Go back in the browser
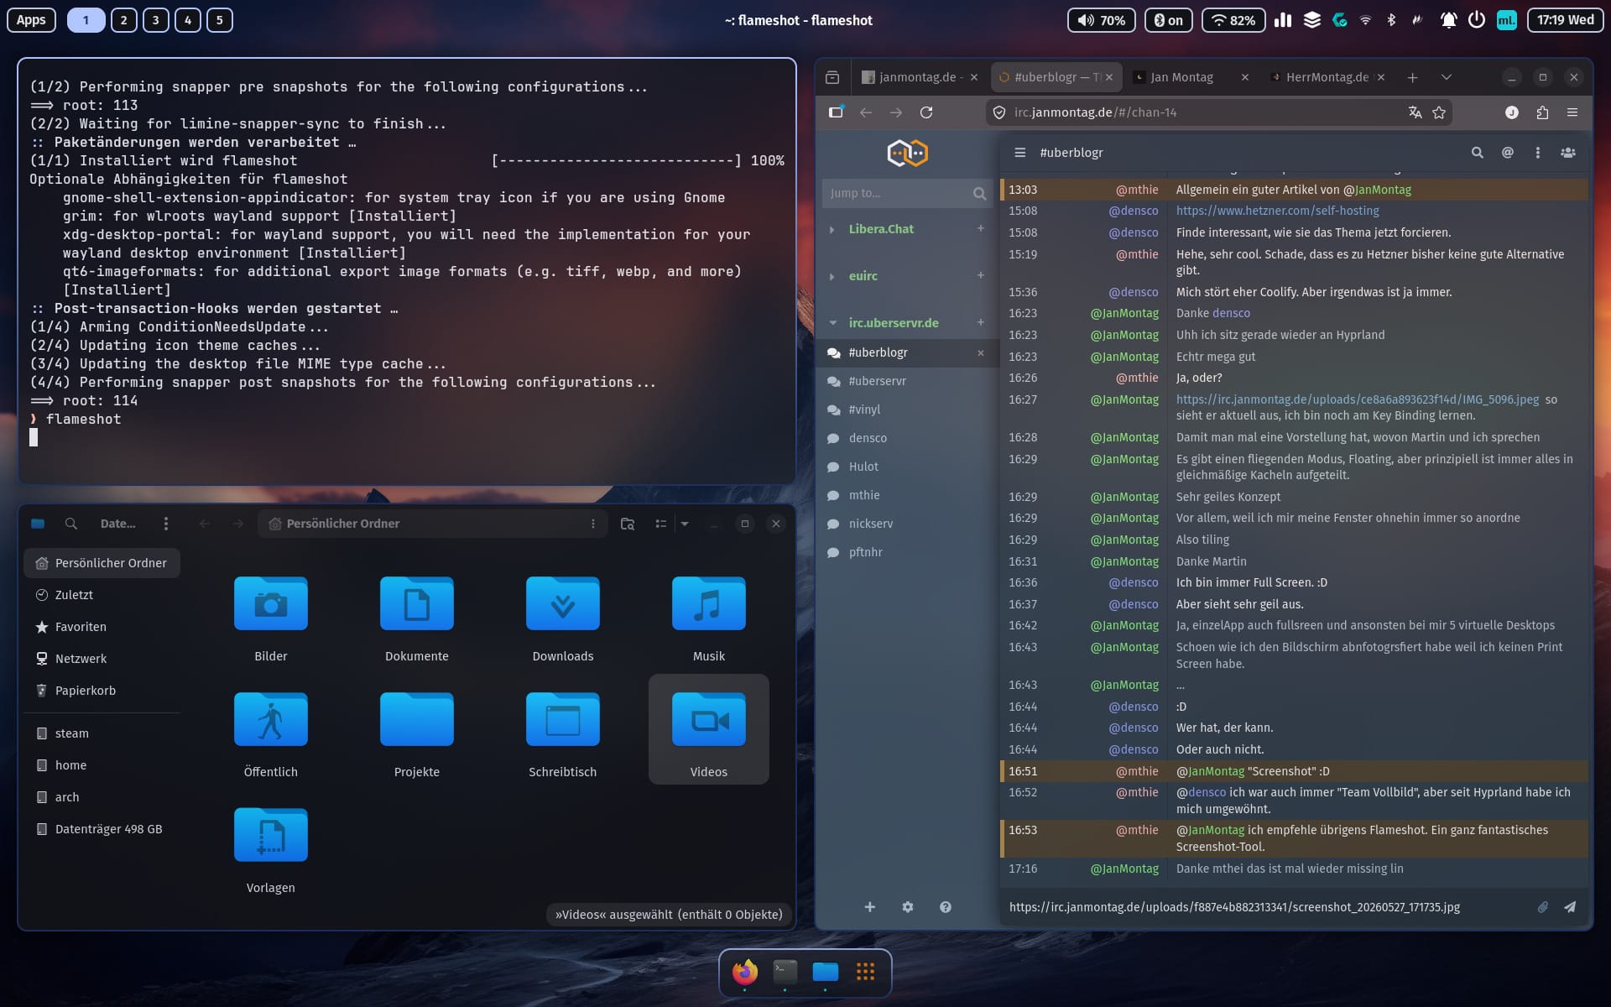This screenshot has height=1007, width=1611. [x=866, y=112]
